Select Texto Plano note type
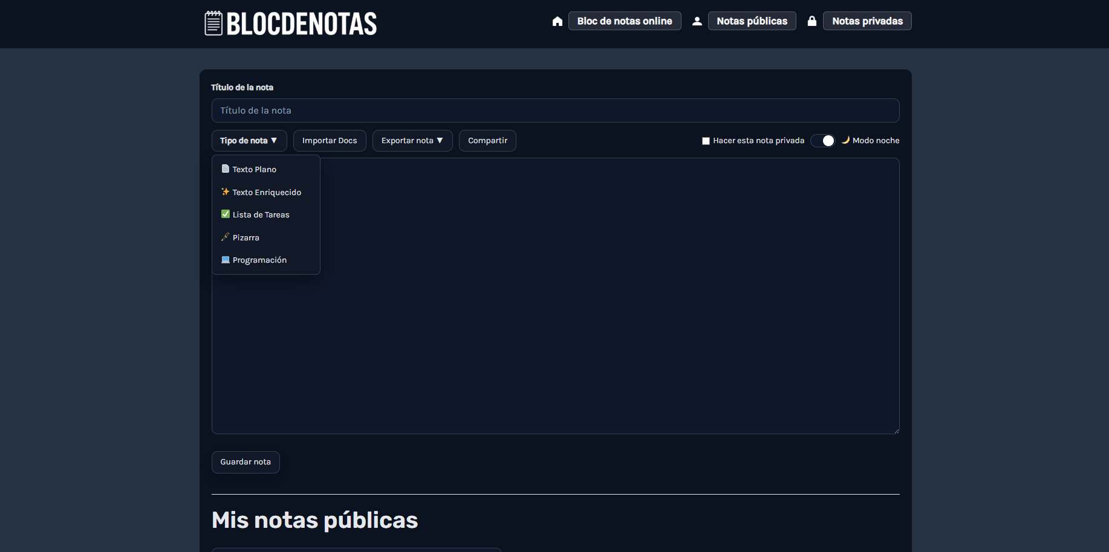1109x552 pixels. tap(266, 169)
